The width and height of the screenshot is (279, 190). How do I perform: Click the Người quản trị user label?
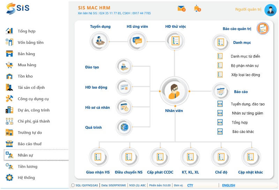pos(248,9)
